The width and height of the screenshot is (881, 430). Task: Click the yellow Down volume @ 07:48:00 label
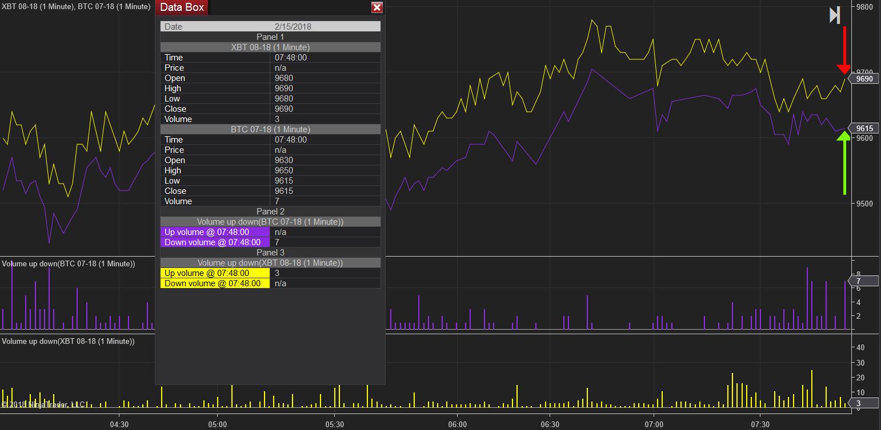215,283
